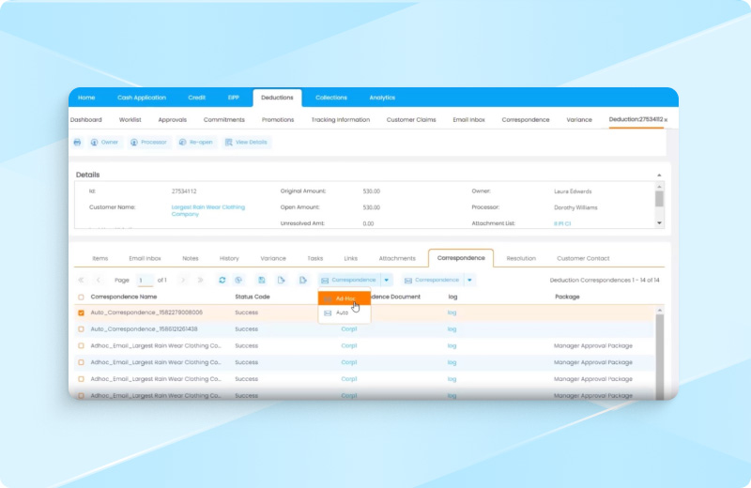Close the Deduction:27534112 tab
The image size is (751, 488).
[666, 120]
